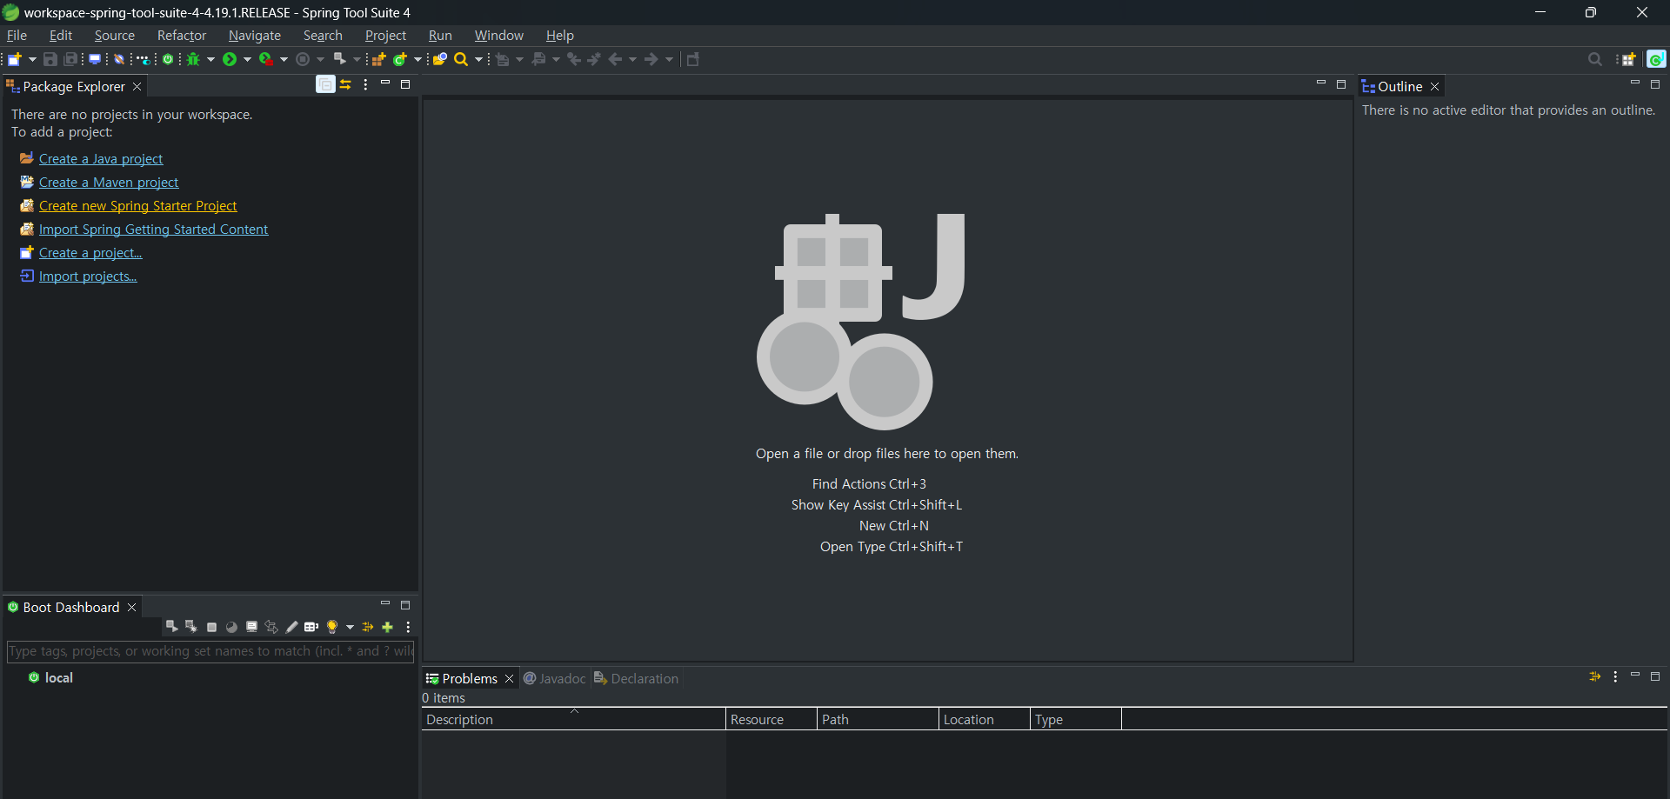
Task: Open dropdown next to Coverage run icon
Action: 284,59
